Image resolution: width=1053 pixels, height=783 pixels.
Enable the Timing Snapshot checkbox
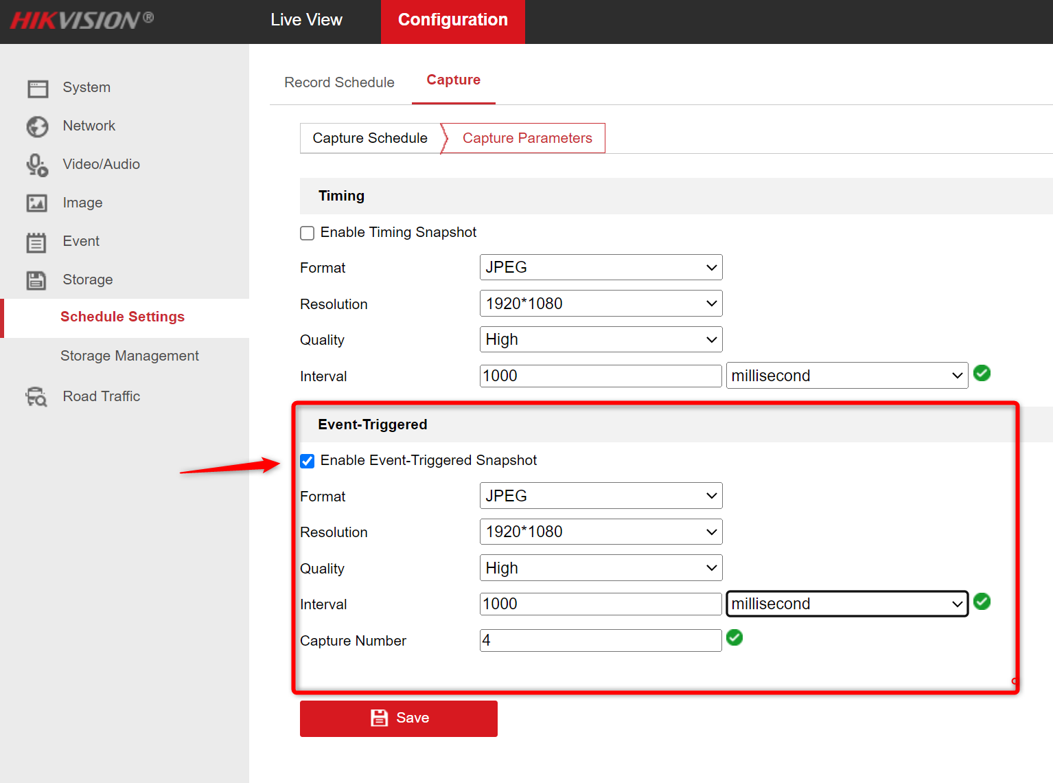pyautogui.click(x=307, y=232)
